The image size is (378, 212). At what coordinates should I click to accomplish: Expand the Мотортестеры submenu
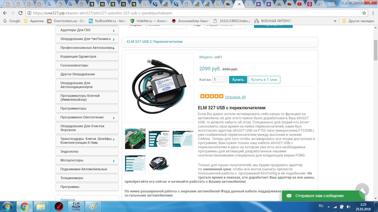(x=114, y=161)
